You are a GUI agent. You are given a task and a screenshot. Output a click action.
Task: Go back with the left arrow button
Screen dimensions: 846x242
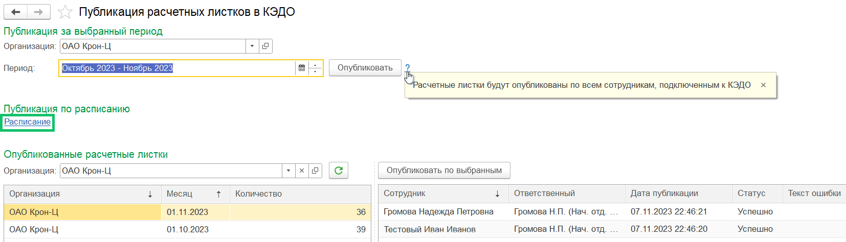(15, 12)
